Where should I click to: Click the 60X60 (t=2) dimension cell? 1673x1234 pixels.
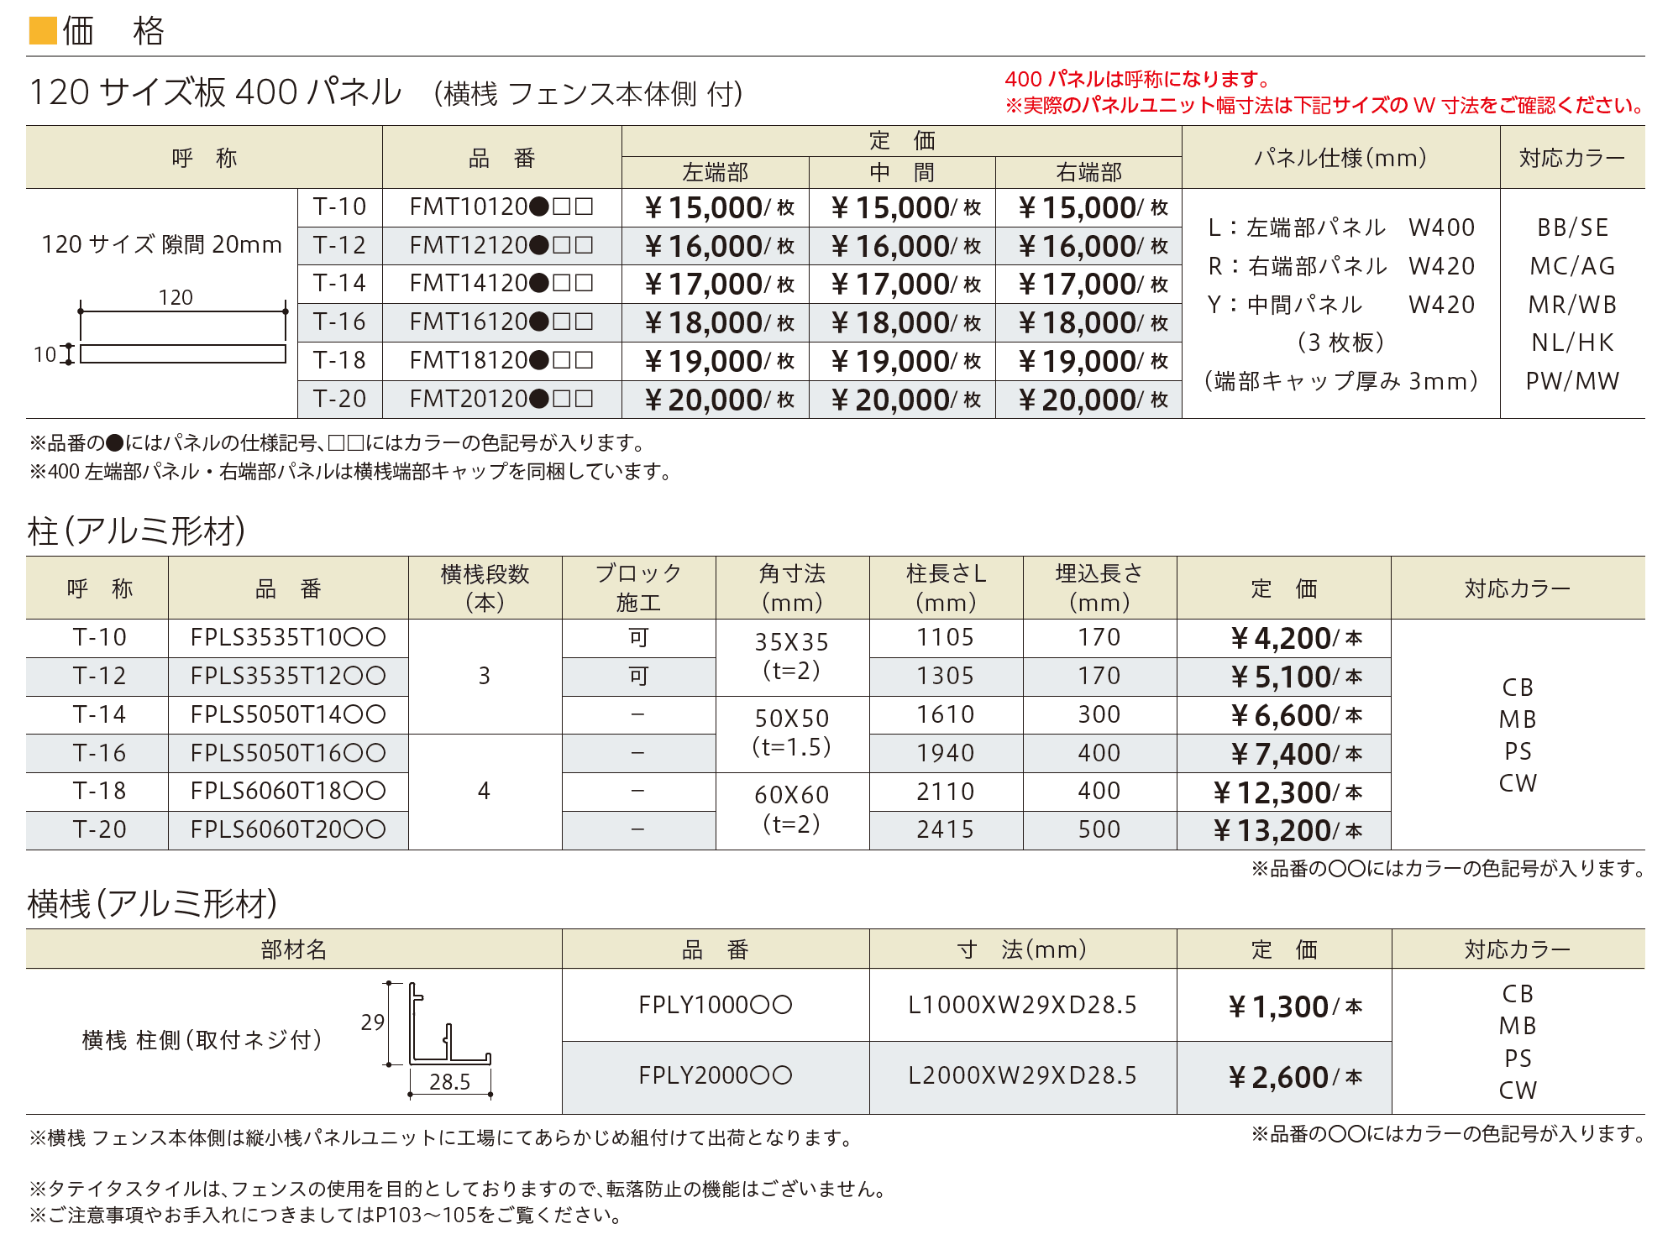point(792,809)
